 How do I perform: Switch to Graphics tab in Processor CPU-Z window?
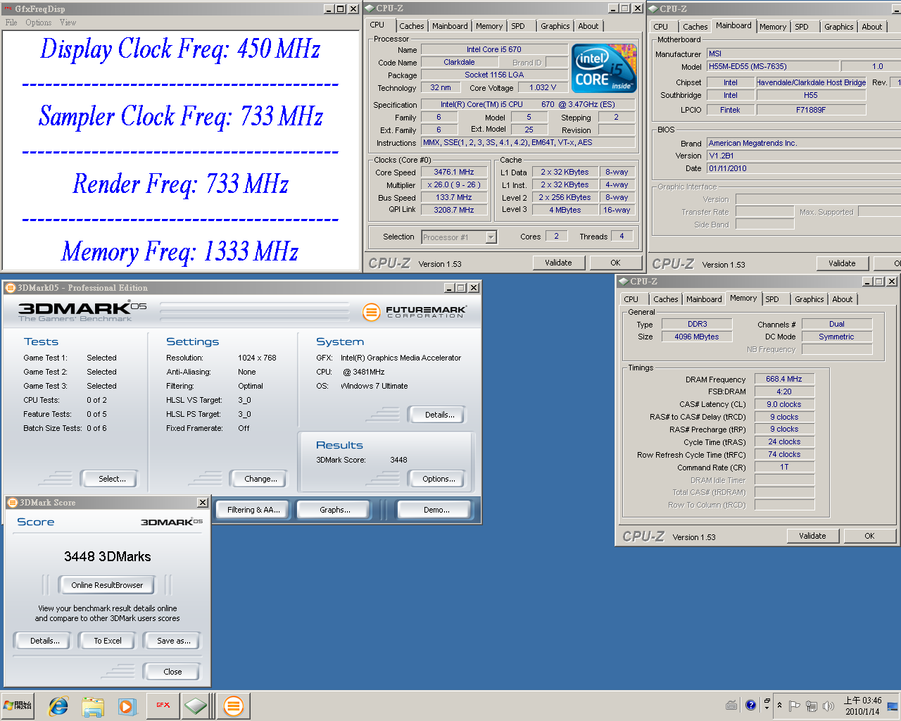click(555, 26)
